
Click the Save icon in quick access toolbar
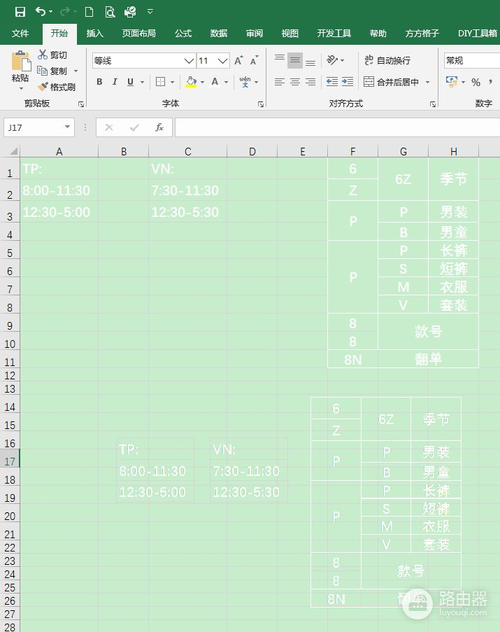point(20,12)
